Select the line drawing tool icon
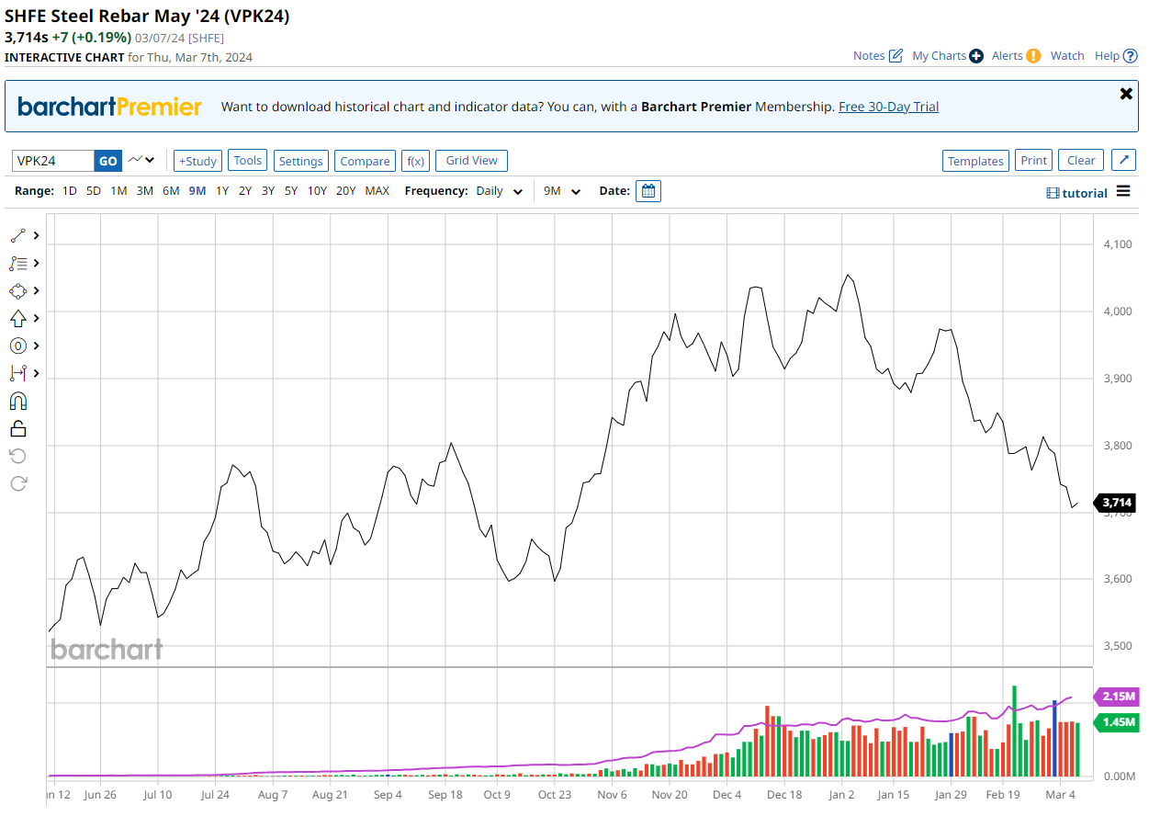The width and height of the screenshot is (1160, 816). [18, 236]
